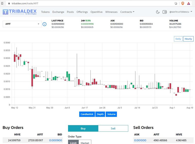Go to the Exchange page
The width and height of the screenshot is (195, 144).
58,12
